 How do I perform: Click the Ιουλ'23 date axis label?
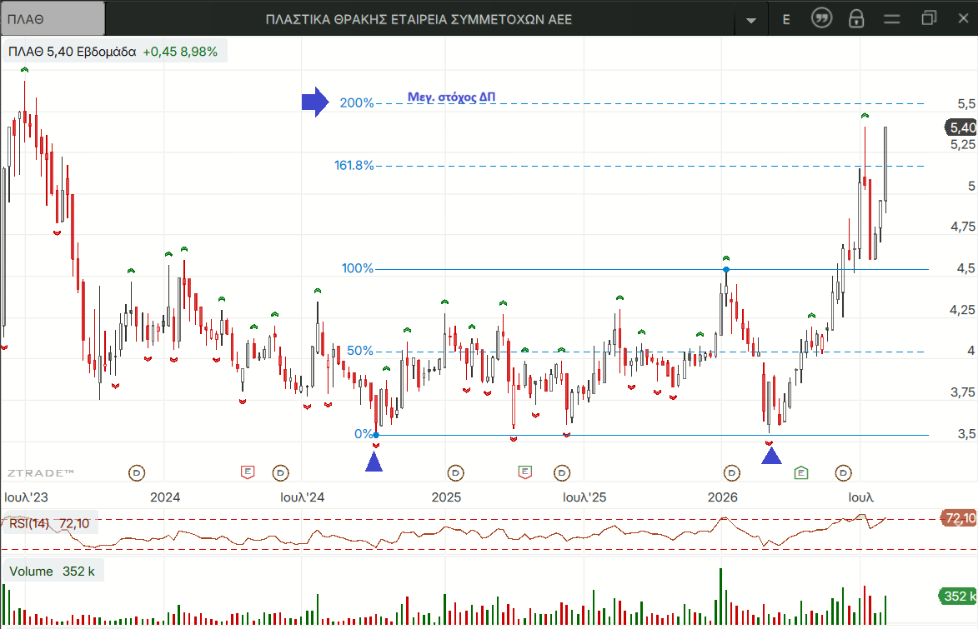(26, 497)
